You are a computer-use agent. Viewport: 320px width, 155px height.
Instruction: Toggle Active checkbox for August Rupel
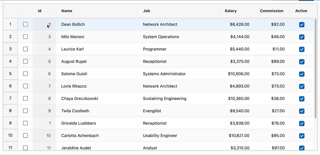302,62
